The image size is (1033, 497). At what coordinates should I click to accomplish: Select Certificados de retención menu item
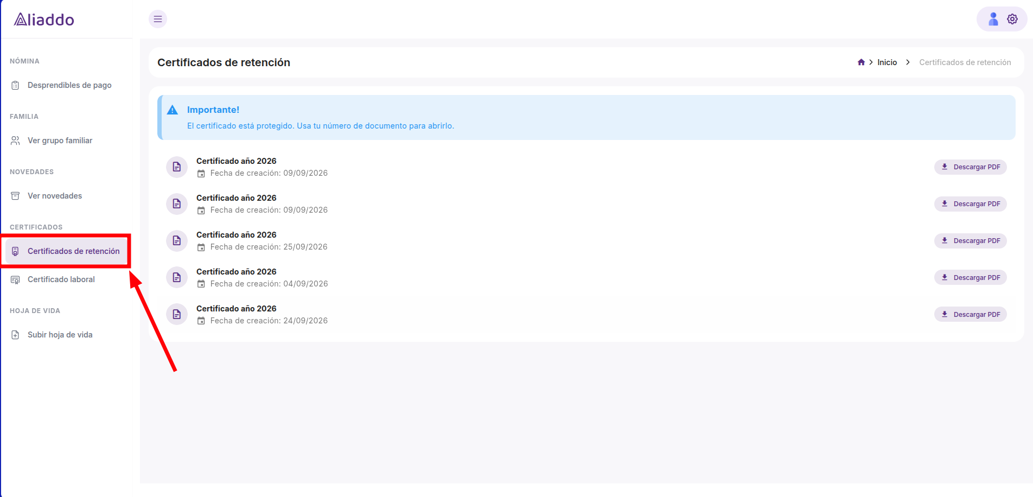(x=66, y=251)
